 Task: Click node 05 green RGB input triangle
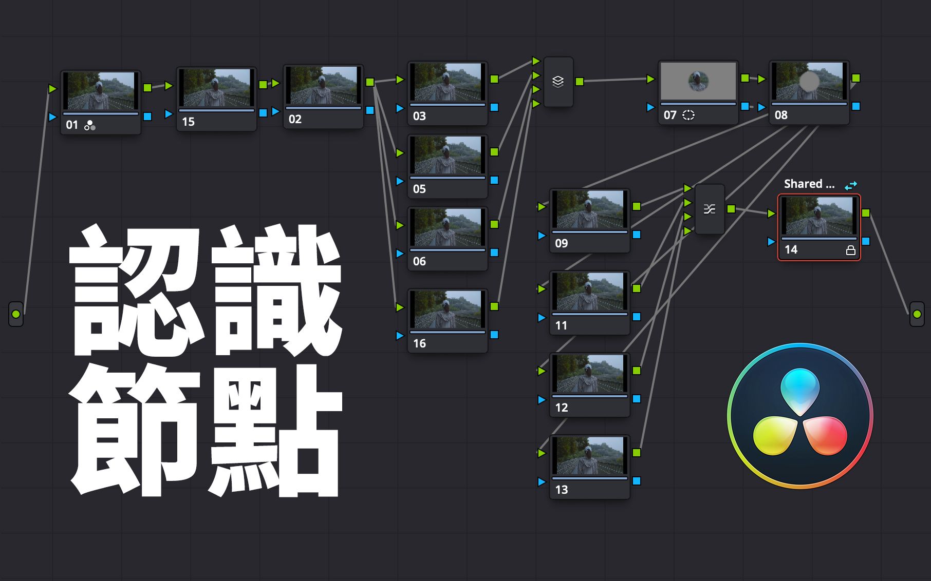pos(400,153)
